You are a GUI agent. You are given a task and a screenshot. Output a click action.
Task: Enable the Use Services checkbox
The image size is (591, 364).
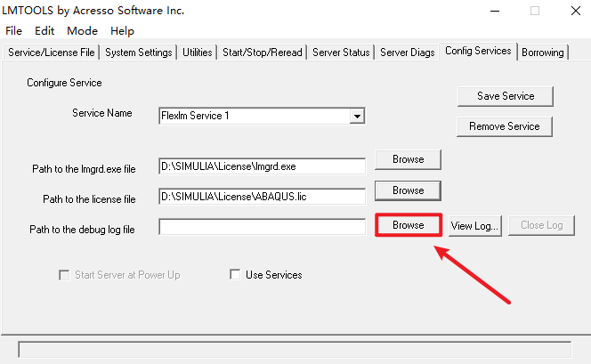[236, 275]
